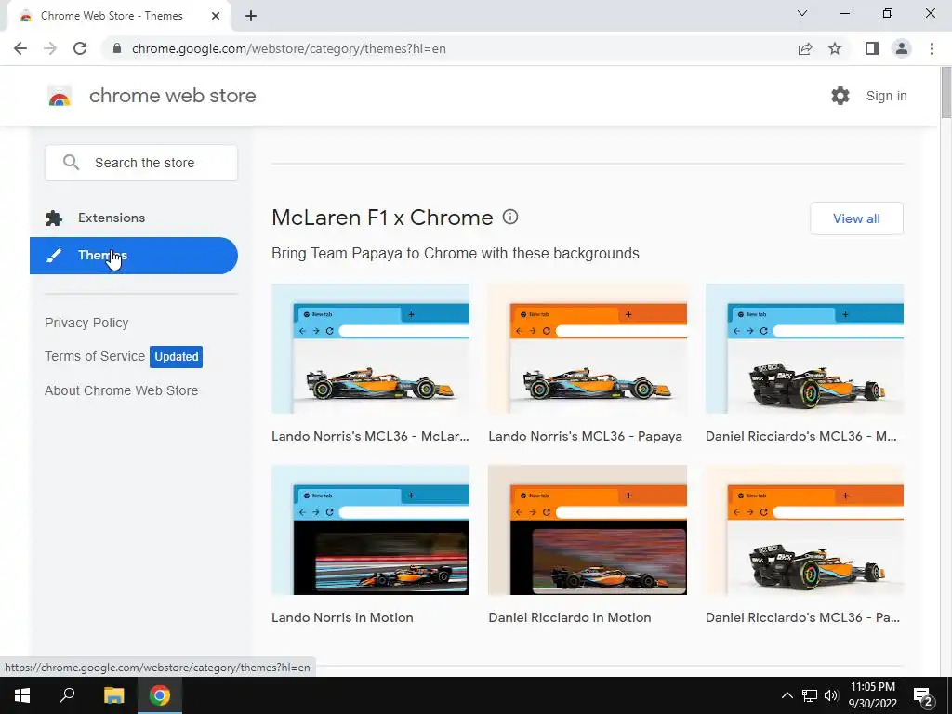Go back using the browser back arrow
Screen dimensions: 952x714
click(x=20, y=48)
